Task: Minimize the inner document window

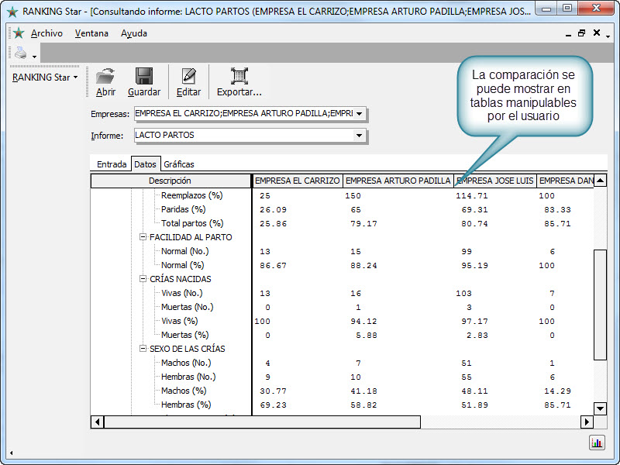Action: pyautogui.click(x=568, y=34)
